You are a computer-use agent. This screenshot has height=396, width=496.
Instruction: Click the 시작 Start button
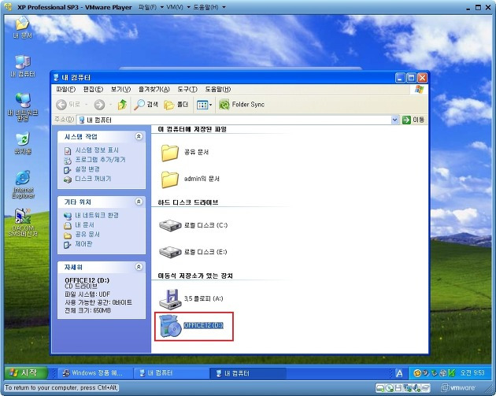pos(26,373)
